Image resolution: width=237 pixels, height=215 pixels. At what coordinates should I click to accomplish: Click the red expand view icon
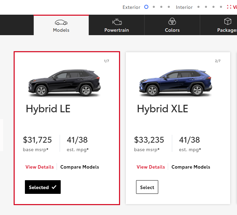tap(229, 7)
